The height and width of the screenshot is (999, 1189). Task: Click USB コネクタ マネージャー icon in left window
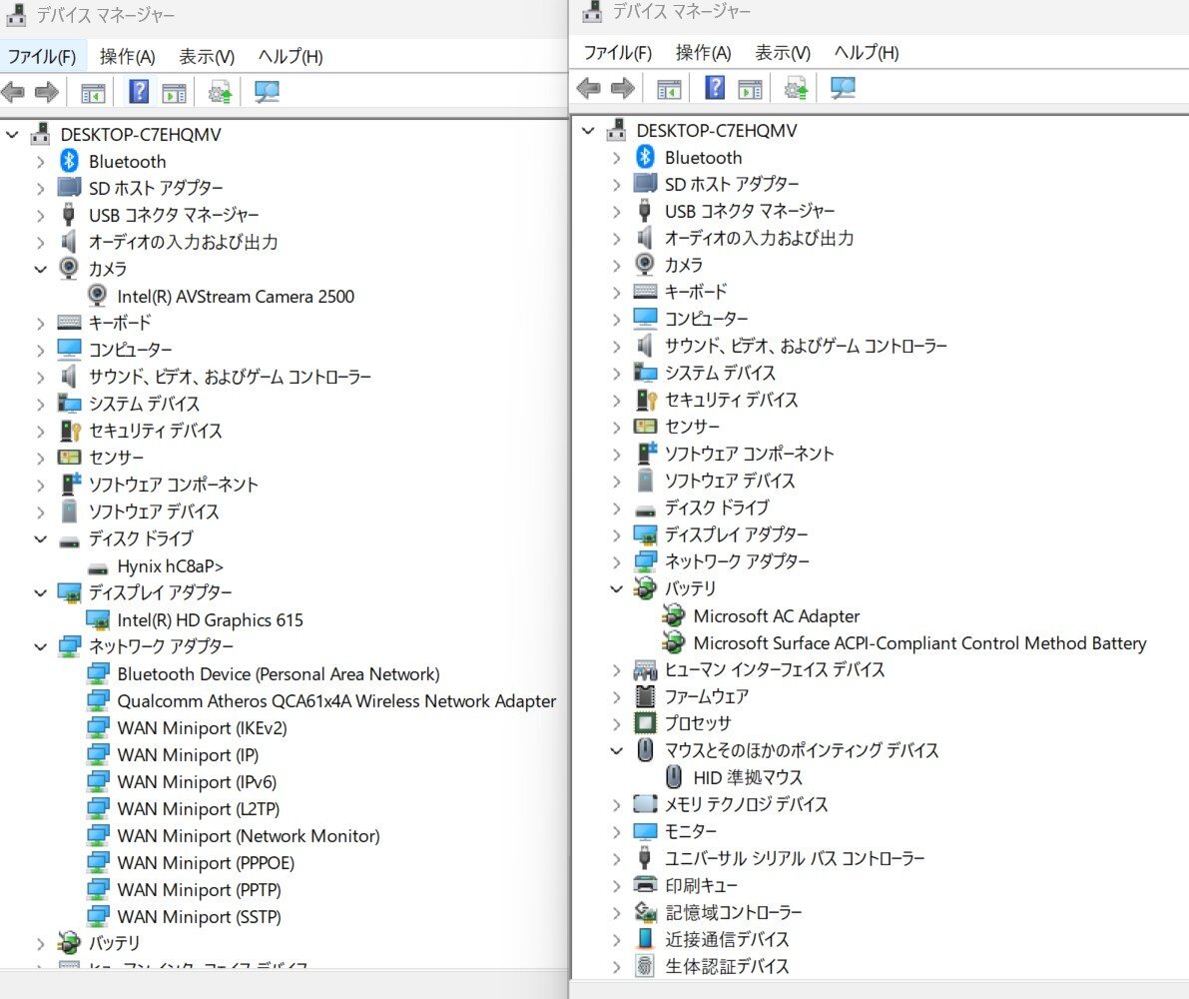point(69,215)
